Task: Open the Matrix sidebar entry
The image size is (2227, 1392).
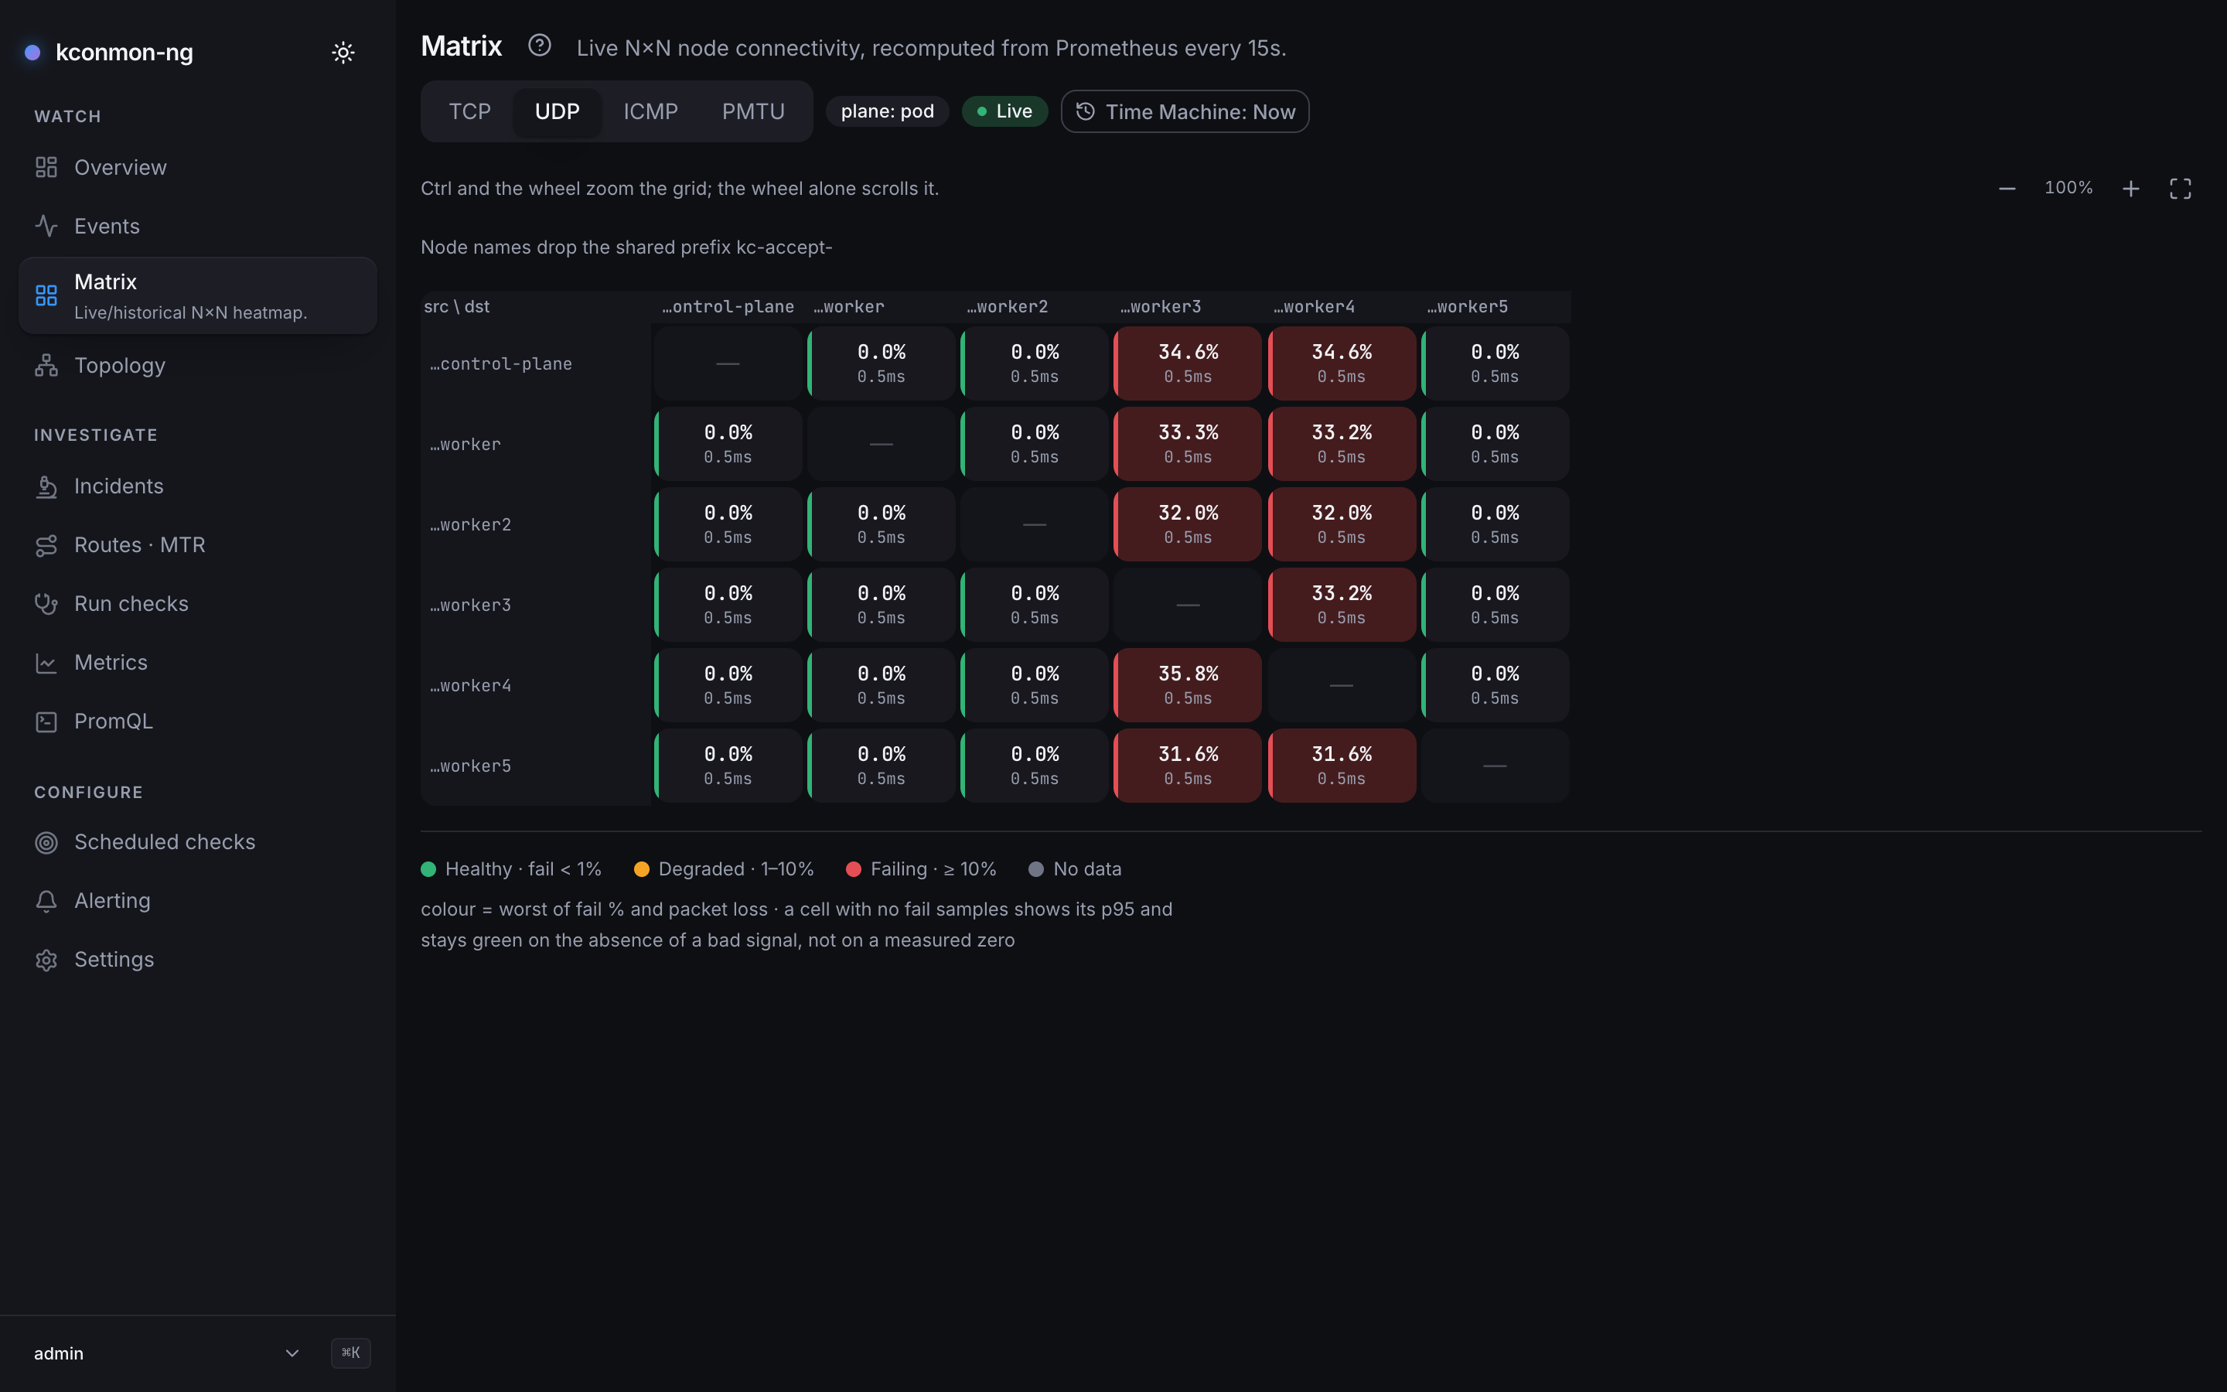Action: click(x=198, y=295)
